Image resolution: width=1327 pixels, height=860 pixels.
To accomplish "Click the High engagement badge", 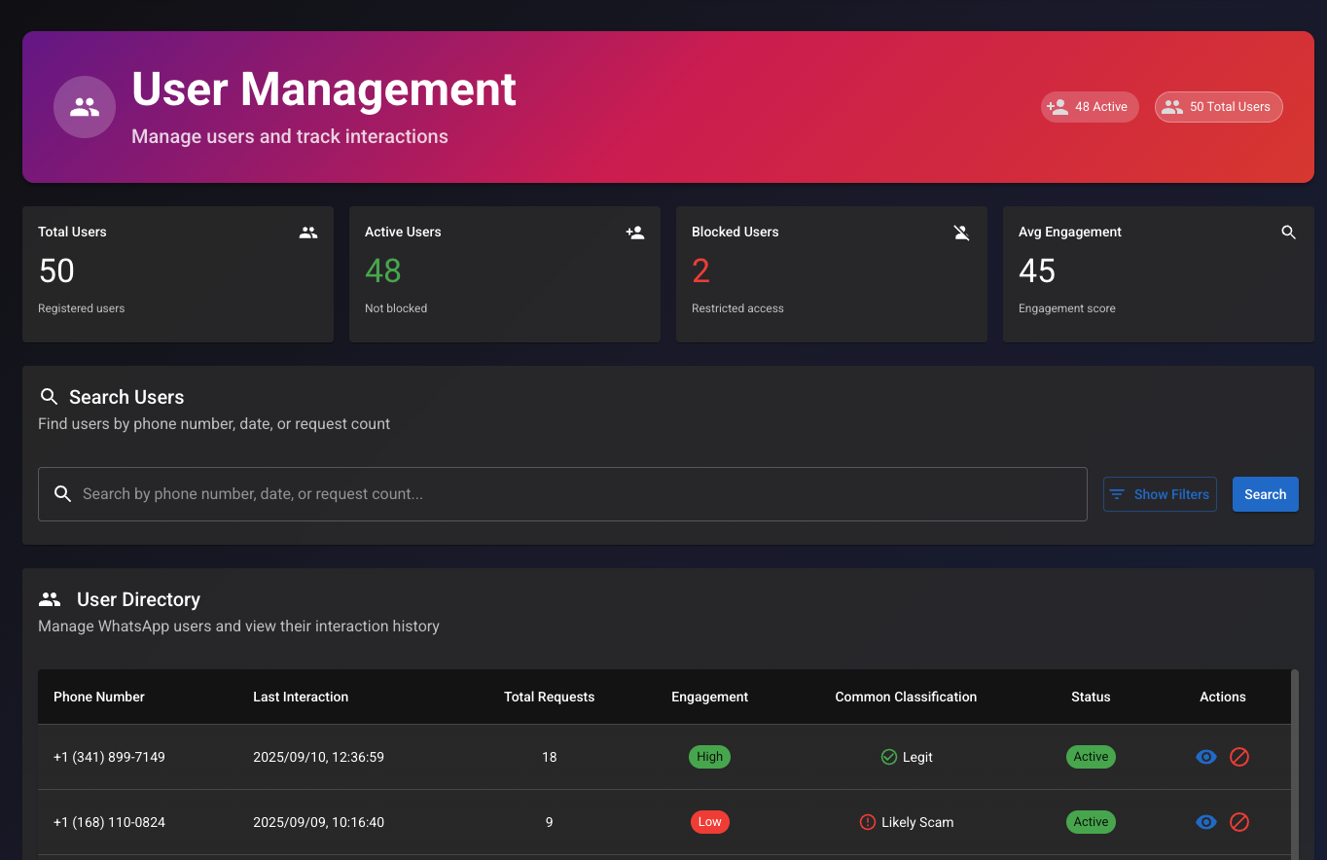I will (x=710, y=757).
